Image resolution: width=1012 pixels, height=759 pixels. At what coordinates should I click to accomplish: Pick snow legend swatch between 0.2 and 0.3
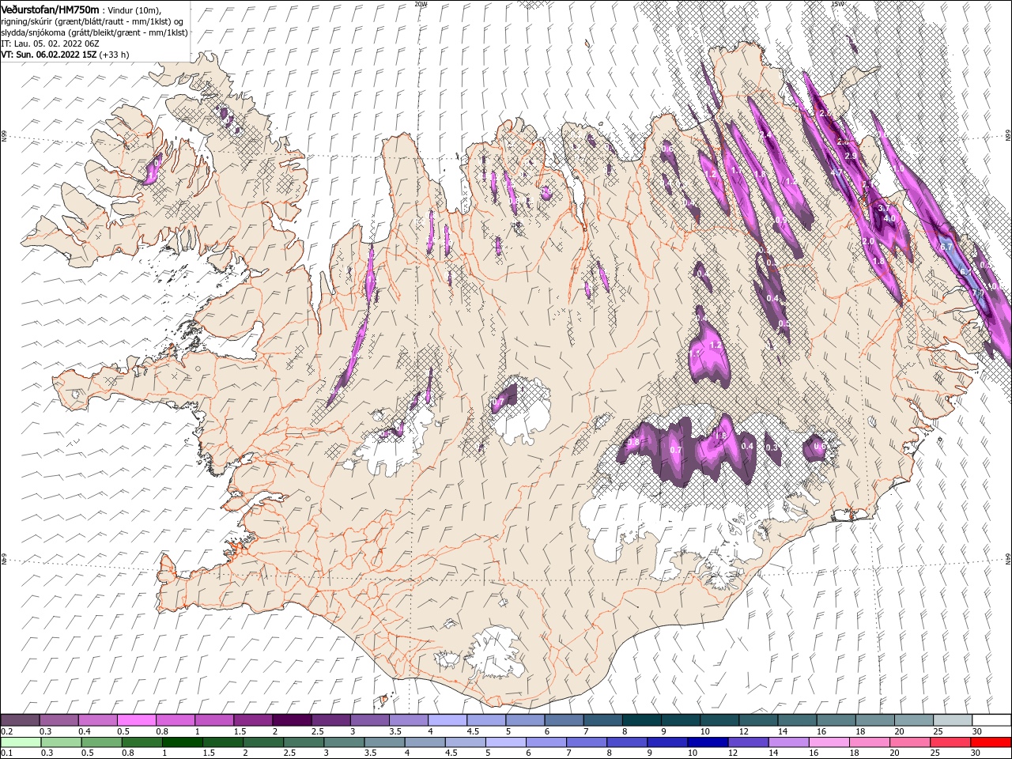pyautogui.click(x=21, y=719)
